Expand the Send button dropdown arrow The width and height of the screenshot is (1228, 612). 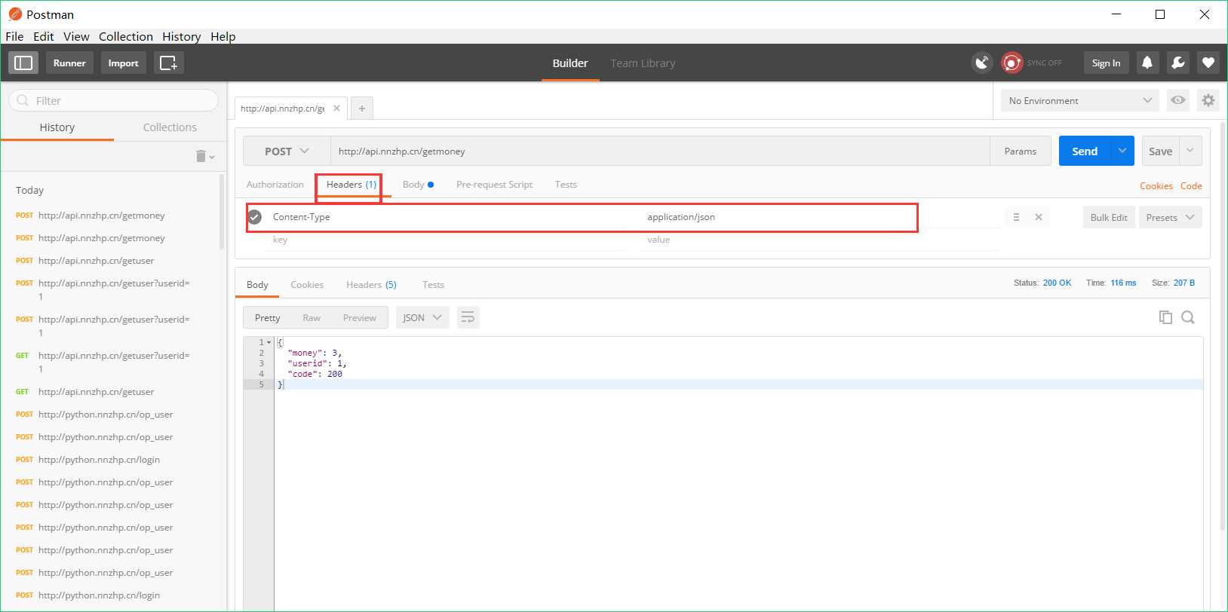(1122, 151)
